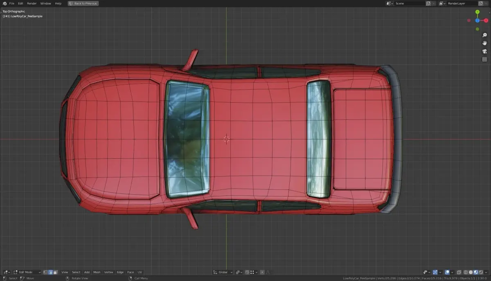Open the snap settings increment icon
This screenshot has height=281, width=491.
point(255,272)
